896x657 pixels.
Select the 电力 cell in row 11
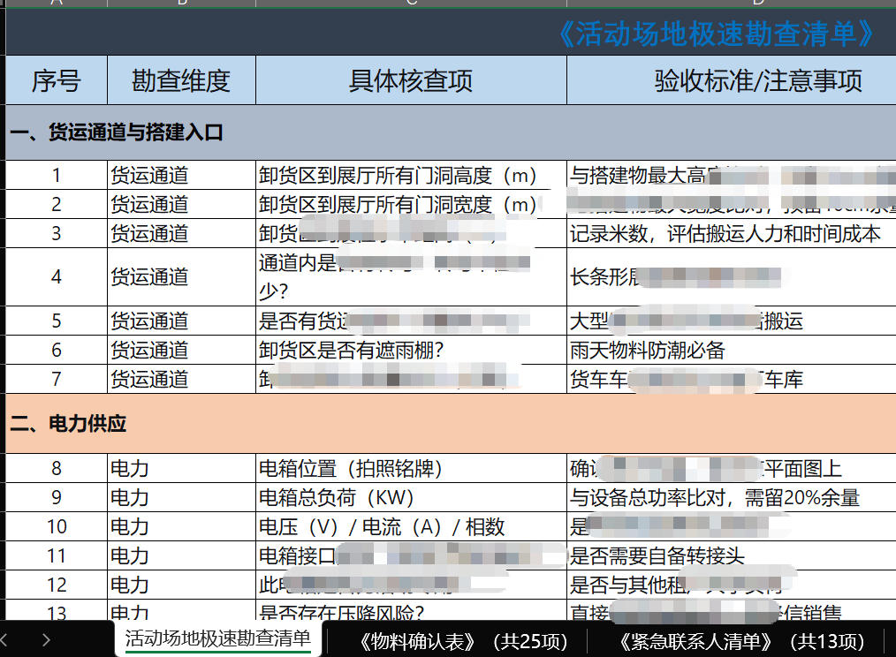point(181,555)
